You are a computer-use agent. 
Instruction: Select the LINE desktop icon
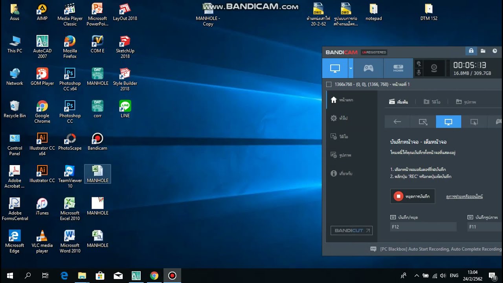point(125,109)
